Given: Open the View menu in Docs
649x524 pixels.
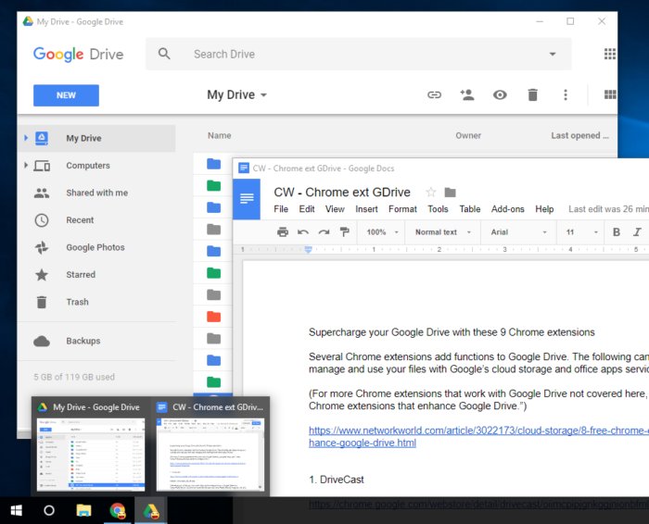Looking at the screenshot, I should [335, 209].
